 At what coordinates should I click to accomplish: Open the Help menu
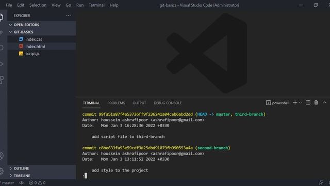pos(114,5)
